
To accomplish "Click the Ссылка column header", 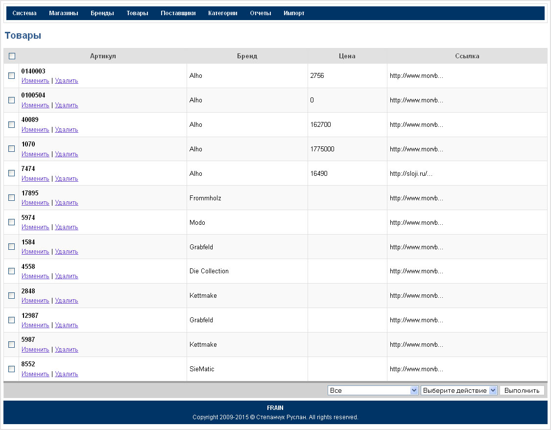I will [x=467, y=56].
